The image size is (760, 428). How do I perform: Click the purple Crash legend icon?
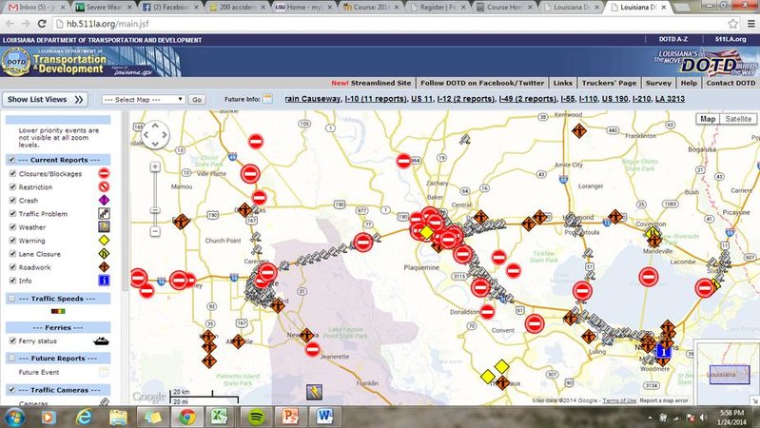104,200
